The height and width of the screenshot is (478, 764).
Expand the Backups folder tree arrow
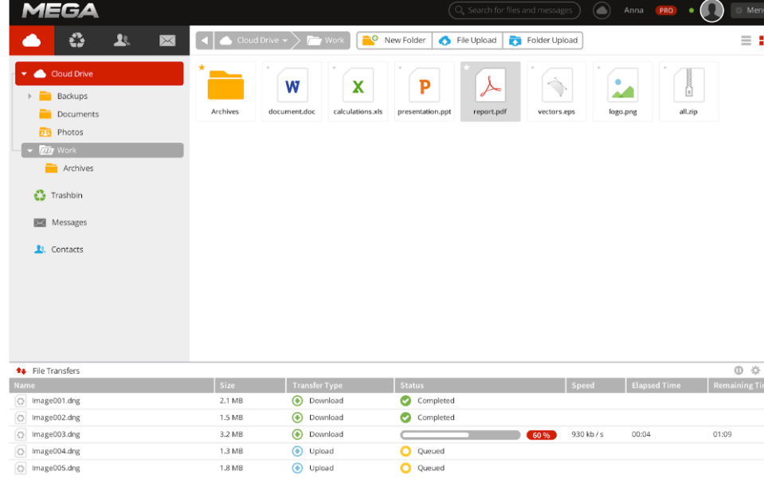[29, 96]
